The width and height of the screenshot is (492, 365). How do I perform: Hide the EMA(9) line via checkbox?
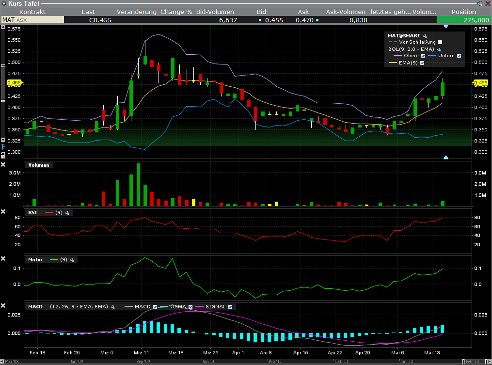coord(422,63)
